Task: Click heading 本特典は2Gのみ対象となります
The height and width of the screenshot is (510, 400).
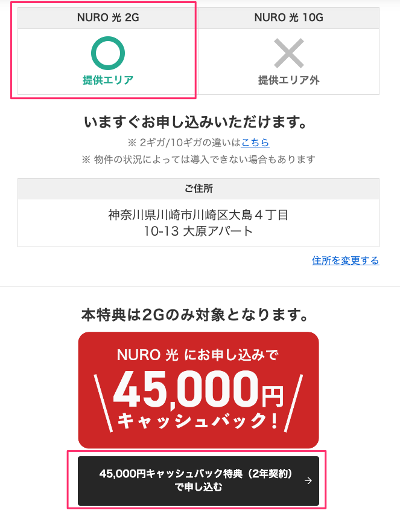Action: [x=195, y=315]
